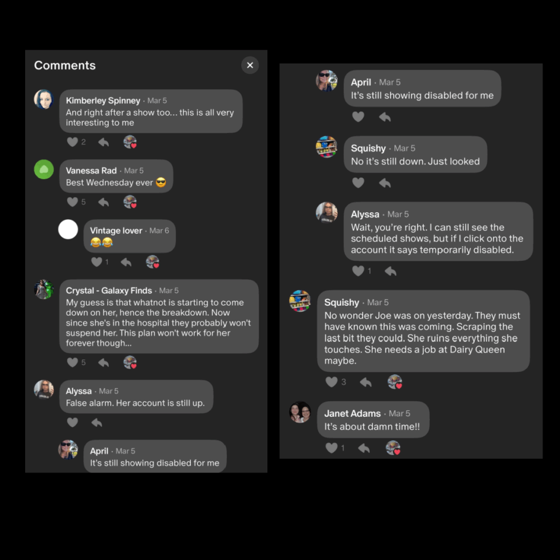Reply to Squishy's Dairy Queen comment
This screenshot has width=560, height=560.
point(366,382)
